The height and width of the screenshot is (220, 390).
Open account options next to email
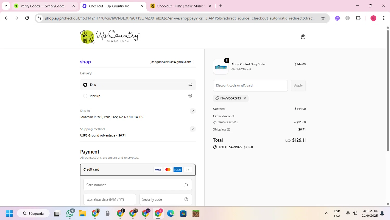(194, 62)
